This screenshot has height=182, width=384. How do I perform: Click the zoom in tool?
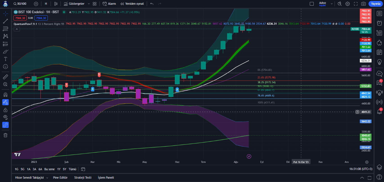(5, 84)
